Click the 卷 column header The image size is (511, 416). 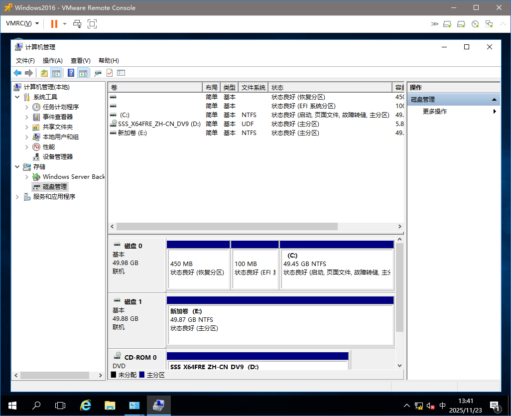tap(155, 87)
